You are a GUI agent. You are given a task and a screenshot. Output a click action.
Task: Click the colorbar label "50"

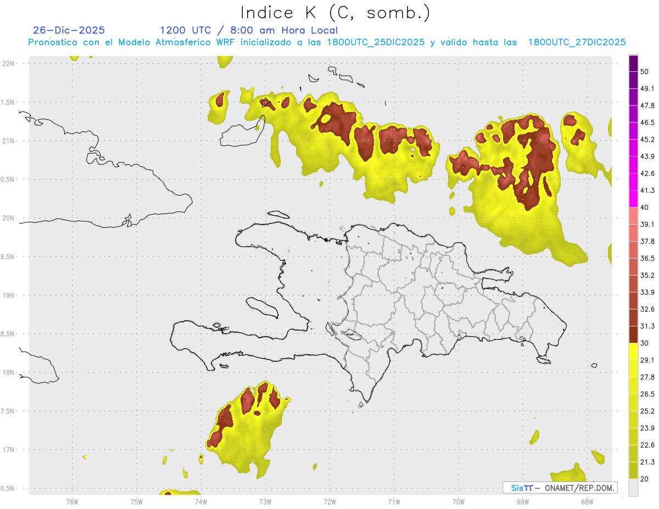[x=645, y=72]
